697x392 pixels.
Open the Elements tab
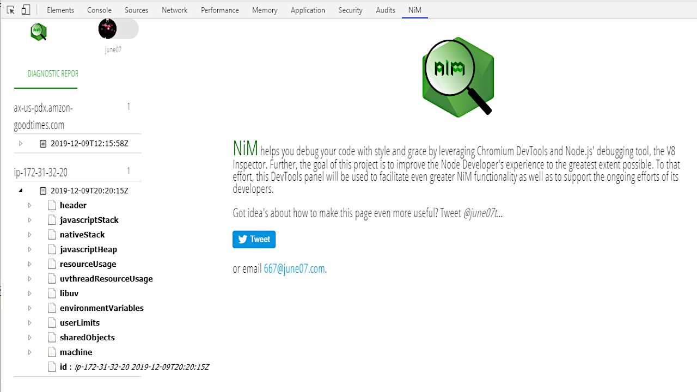pyautogui.click(x=60, y=10)
